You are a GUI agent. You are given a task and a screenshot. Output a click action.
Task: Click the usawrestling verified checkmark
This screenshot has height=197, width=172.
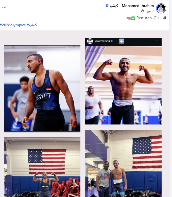[112, 41]
